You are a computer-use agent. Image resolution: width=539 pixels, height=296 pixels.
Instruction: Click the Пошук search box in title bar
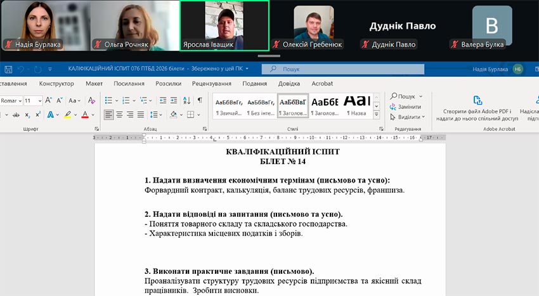[342, 69]
